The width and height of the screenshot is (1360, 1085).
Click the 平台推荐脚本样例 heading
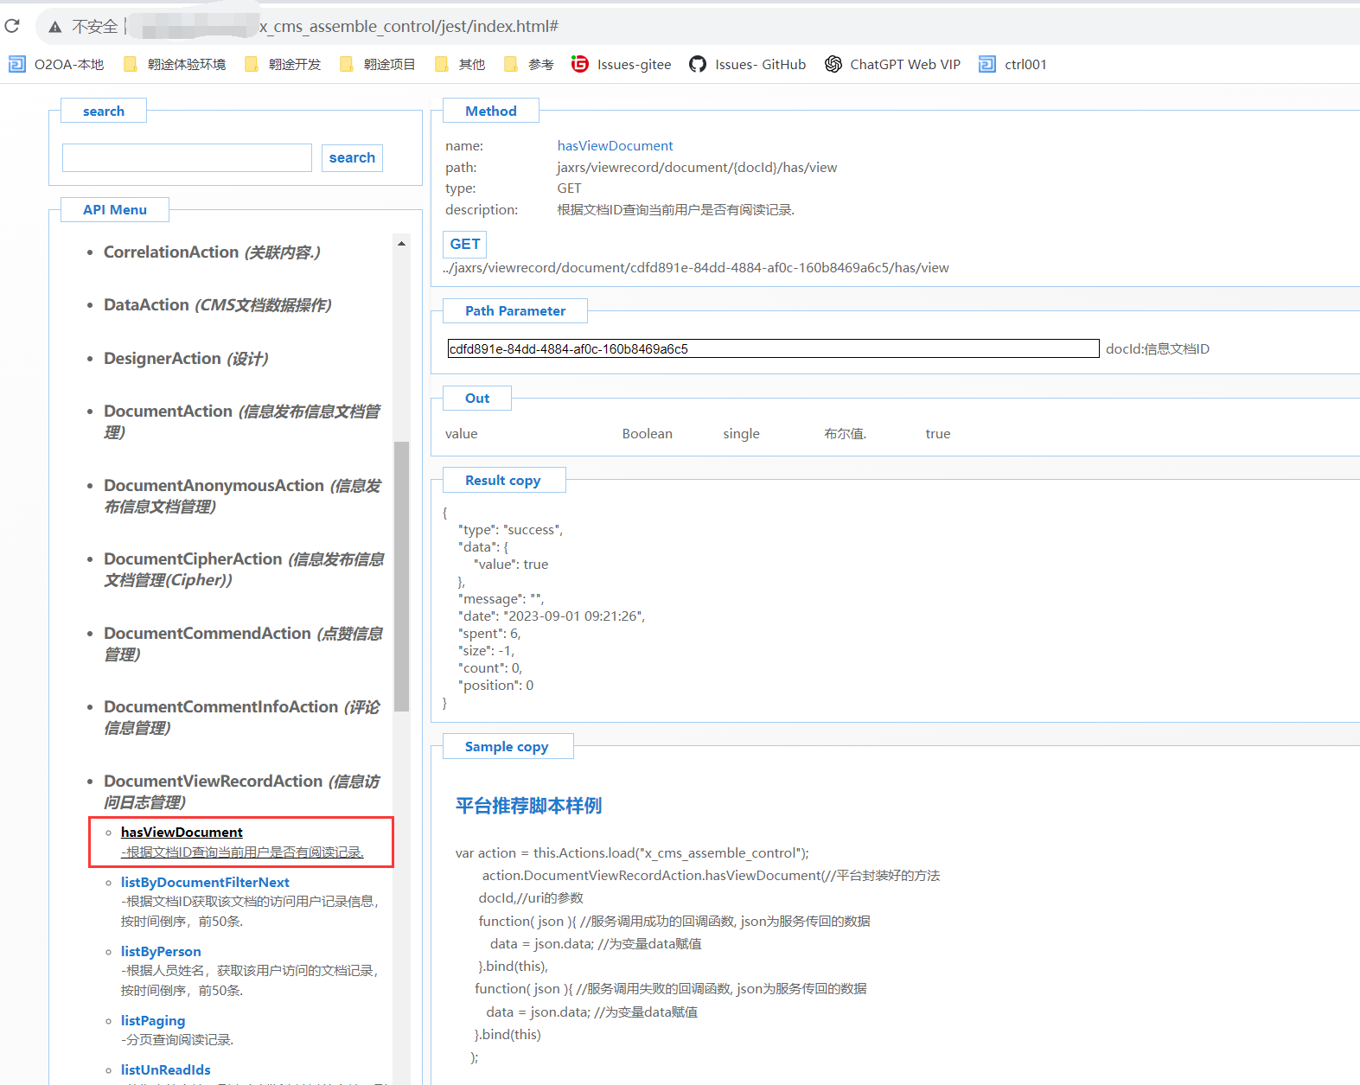pos(529,807)
